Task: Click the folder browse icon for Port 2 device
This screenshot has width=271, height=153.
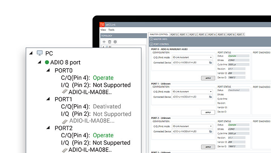Action: (x=211, y=131)
